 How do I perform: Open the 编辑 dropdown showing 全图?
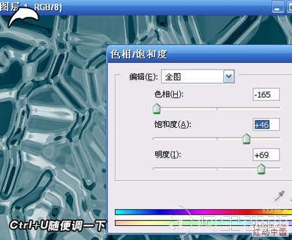click(198, 77)
